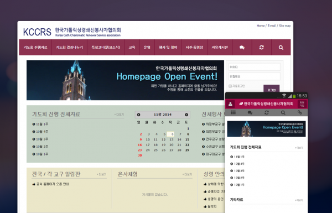Screen dimensions: 332x213
Task: Tap the refresh icon in mobile toolbar
Action: point(266,112)
